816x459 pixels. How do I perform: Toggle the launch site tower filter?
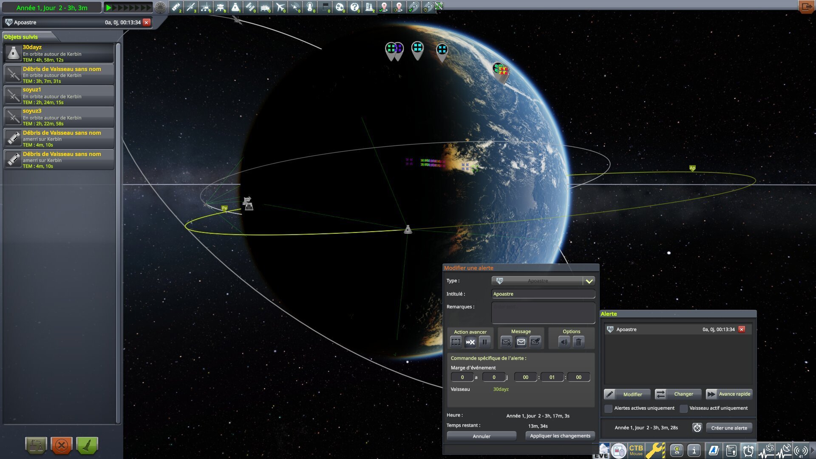(x=369, y=7)
